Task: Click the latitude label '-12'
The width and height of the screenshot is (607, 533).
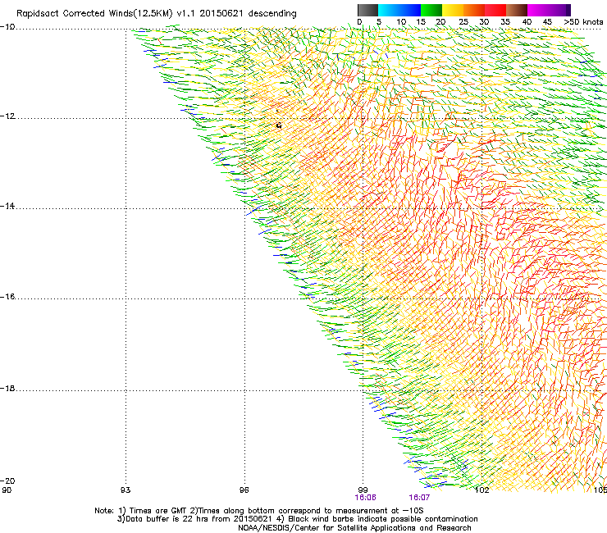Action: 7,116
